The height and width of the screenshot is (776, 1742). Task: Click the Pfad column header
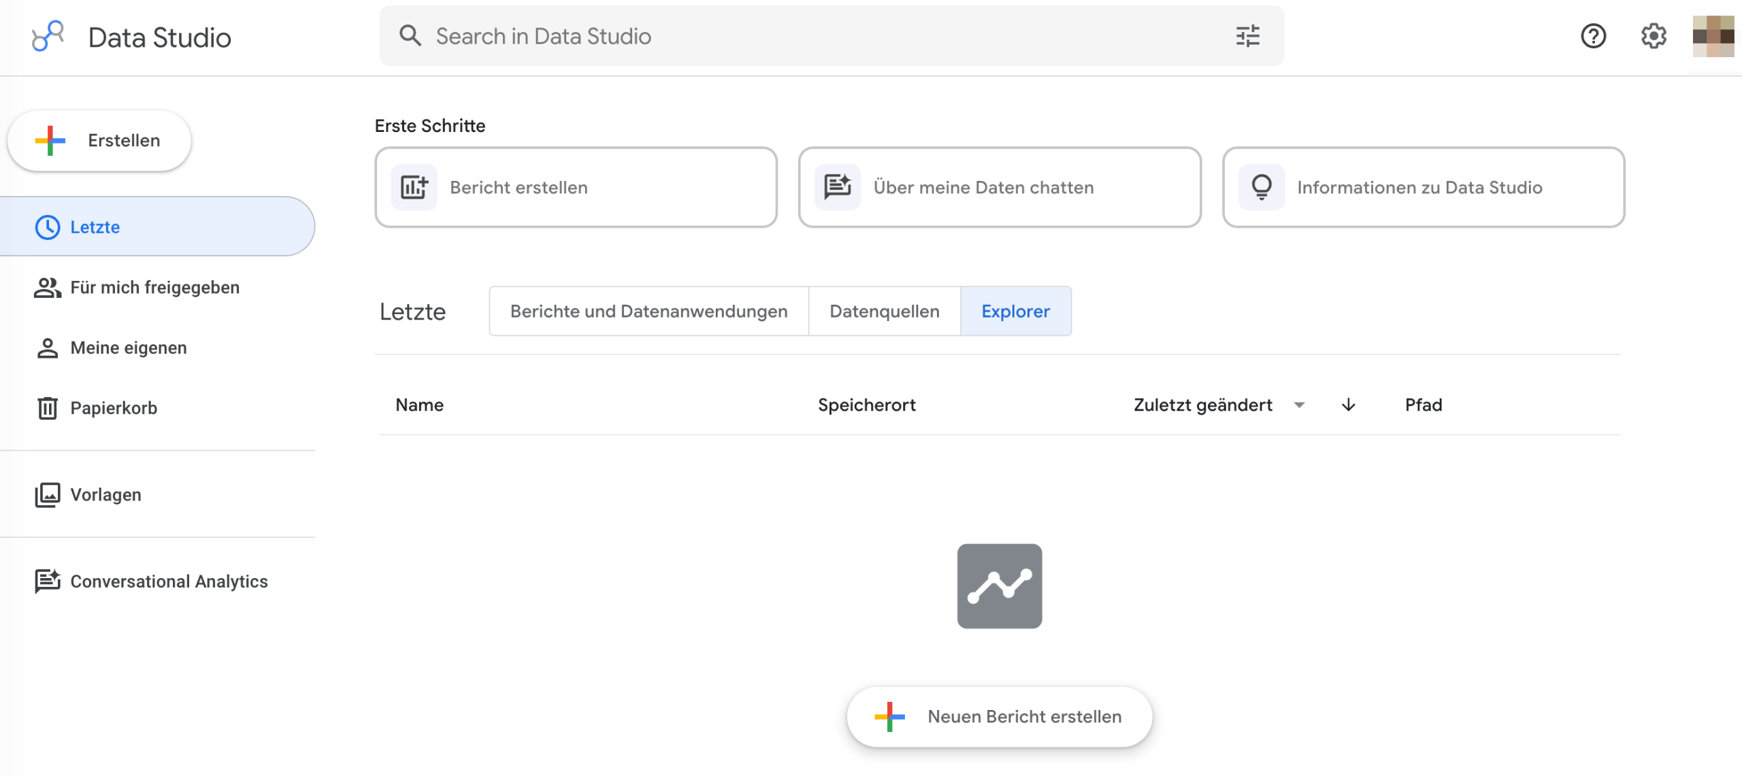pos(1424,405)
